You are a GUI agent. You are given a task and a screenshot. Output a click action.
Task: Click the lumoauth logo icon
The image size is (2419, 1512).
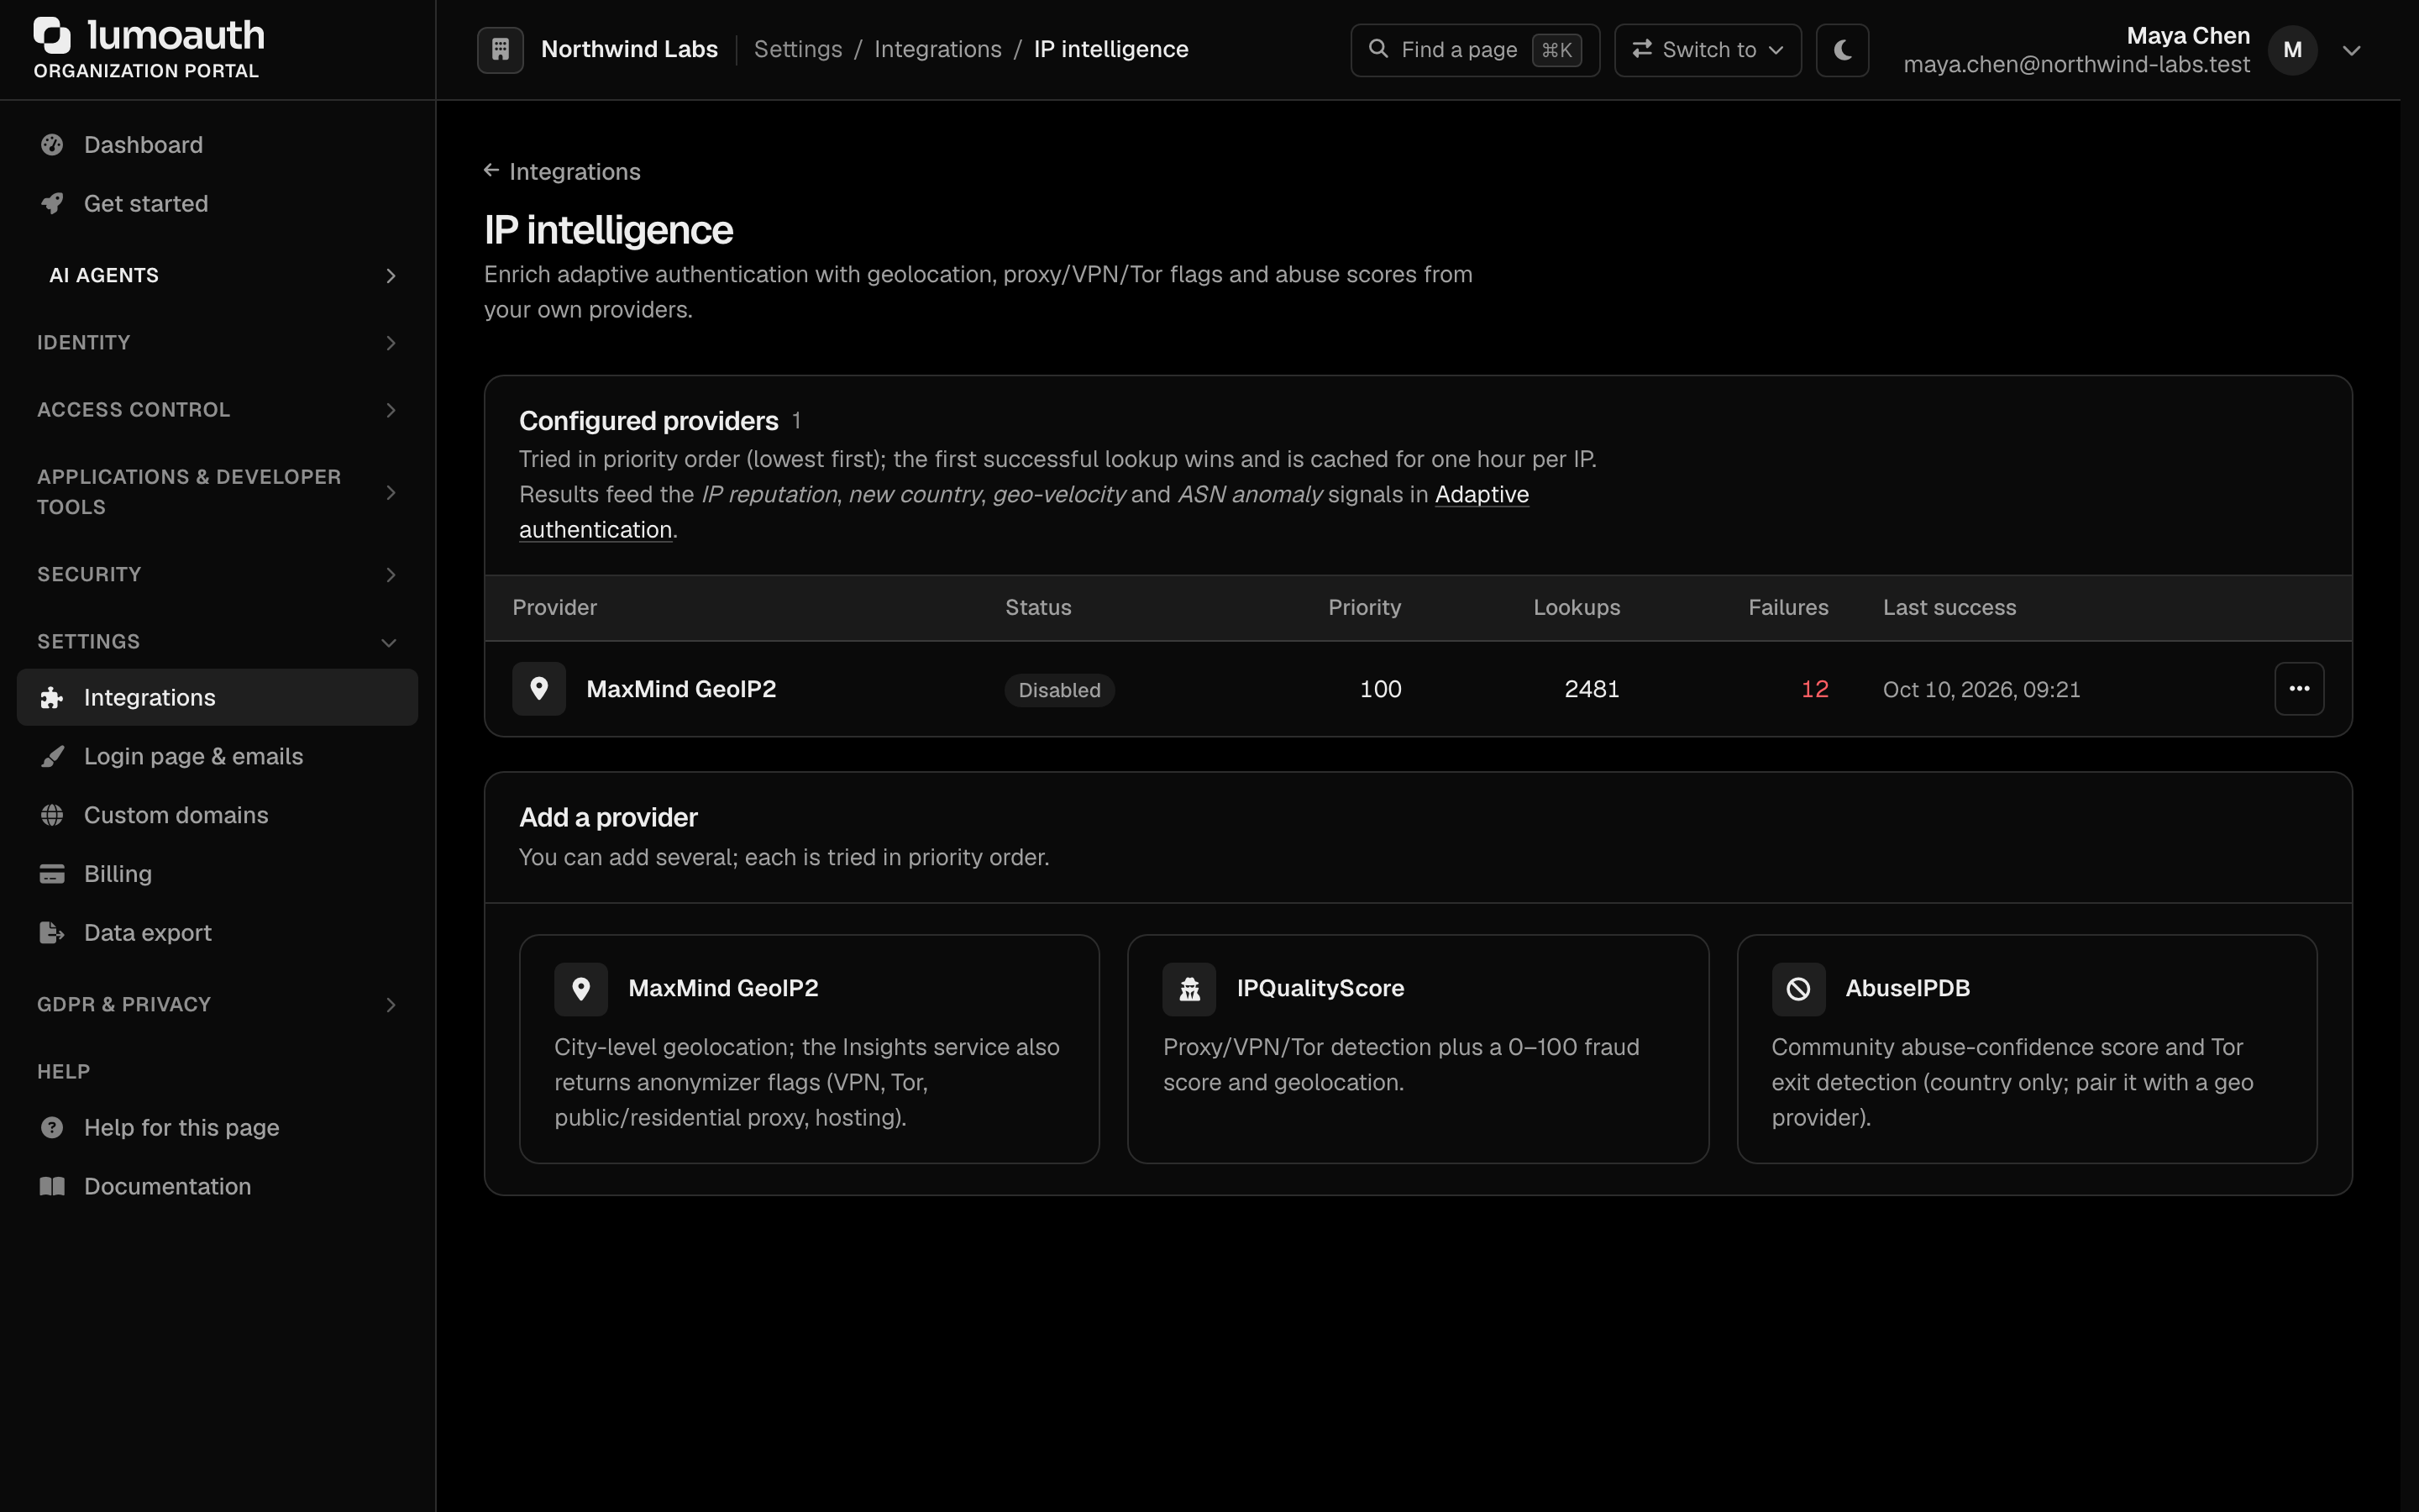(52, 35)
